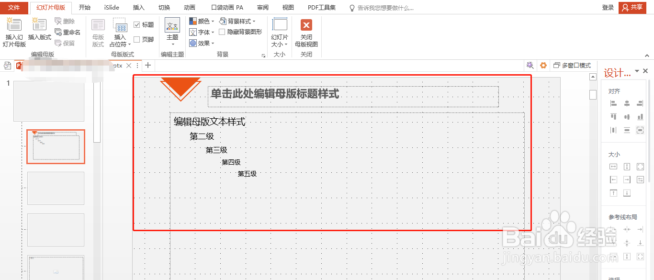Open the 视图 ribbon tab

pos(288,7)
